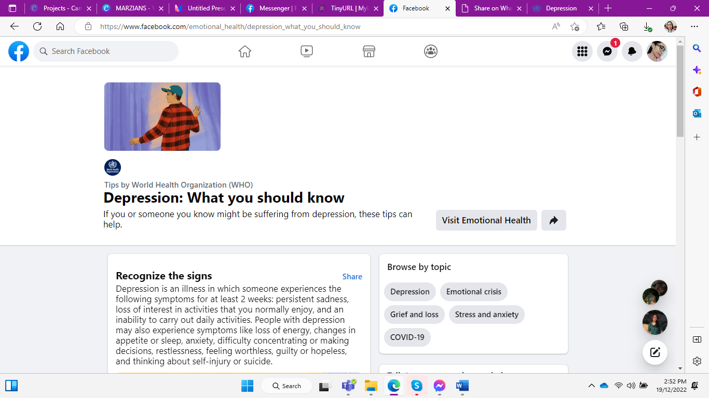Click the Read aloud icon in address bar
Viewport: 709px width, 398px height.
556,26
